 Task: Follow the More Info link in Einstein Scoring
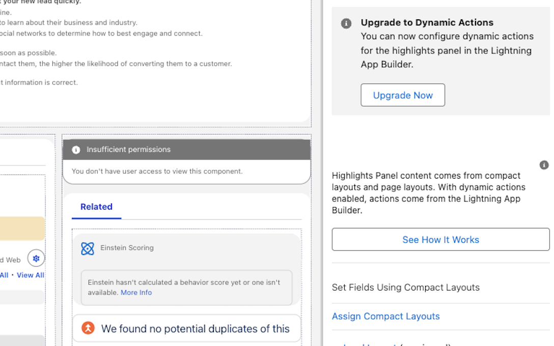(136, 293)
